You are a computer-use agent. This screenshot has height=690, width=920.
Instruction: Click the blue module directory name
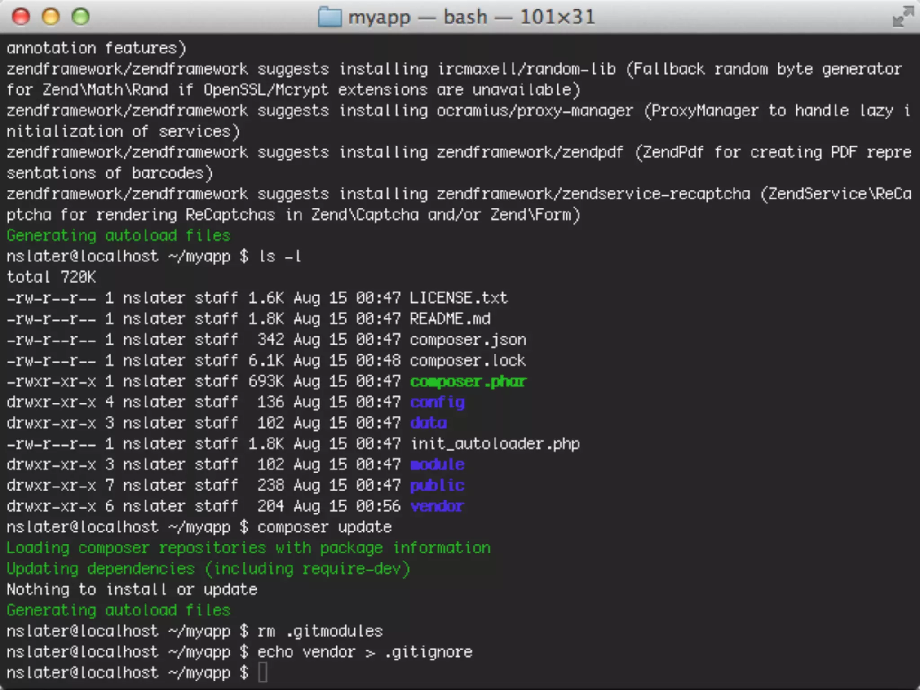(437, 464)
